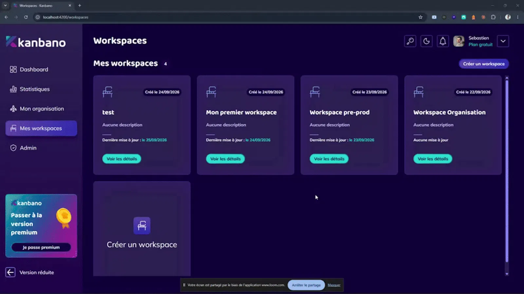This screenshot has height=294, width=524.
Task: View details of Workspace Organisation
Action: pyautogui.click(x=433, y=159)
